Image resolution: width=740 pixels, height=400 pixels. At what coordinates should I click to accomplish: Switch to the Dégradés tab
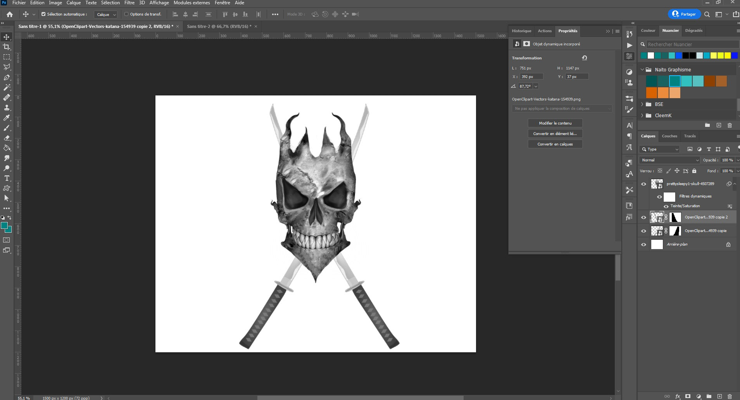click(693, 30)
